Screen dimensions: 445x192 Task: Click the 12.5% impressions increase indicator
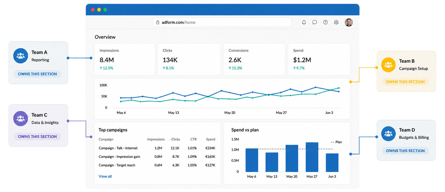(106, 68)
